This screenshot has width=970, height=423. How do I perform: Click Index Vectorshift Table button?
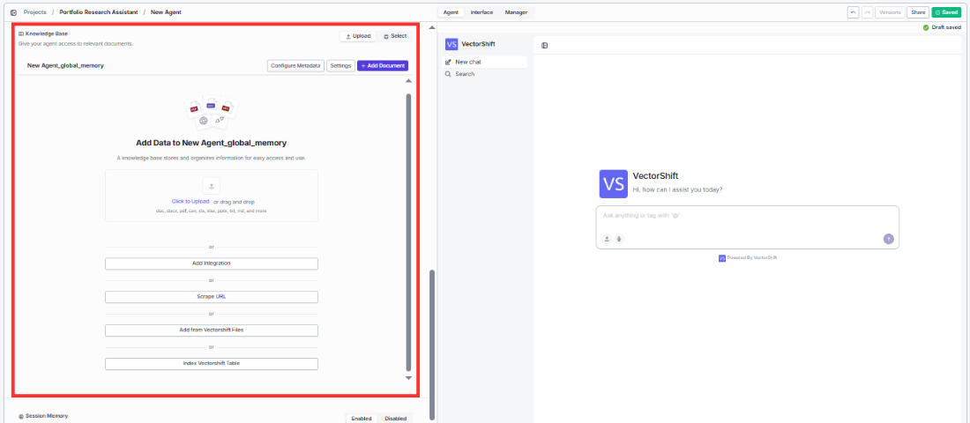coord(212,364)
